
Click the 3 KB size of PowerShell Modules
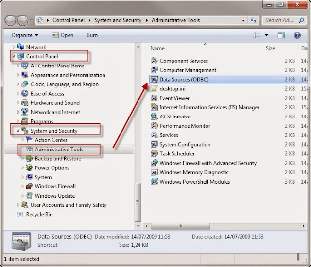click(290, 182)
